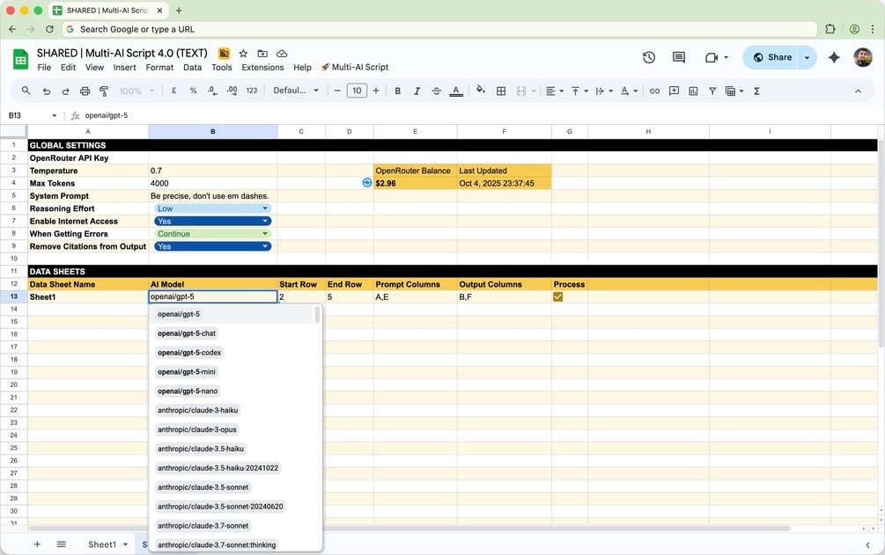Viewport: 885px width, 555px height.
Task: Open the horizontal align dropdown
Action: click(x=554, y=91)
